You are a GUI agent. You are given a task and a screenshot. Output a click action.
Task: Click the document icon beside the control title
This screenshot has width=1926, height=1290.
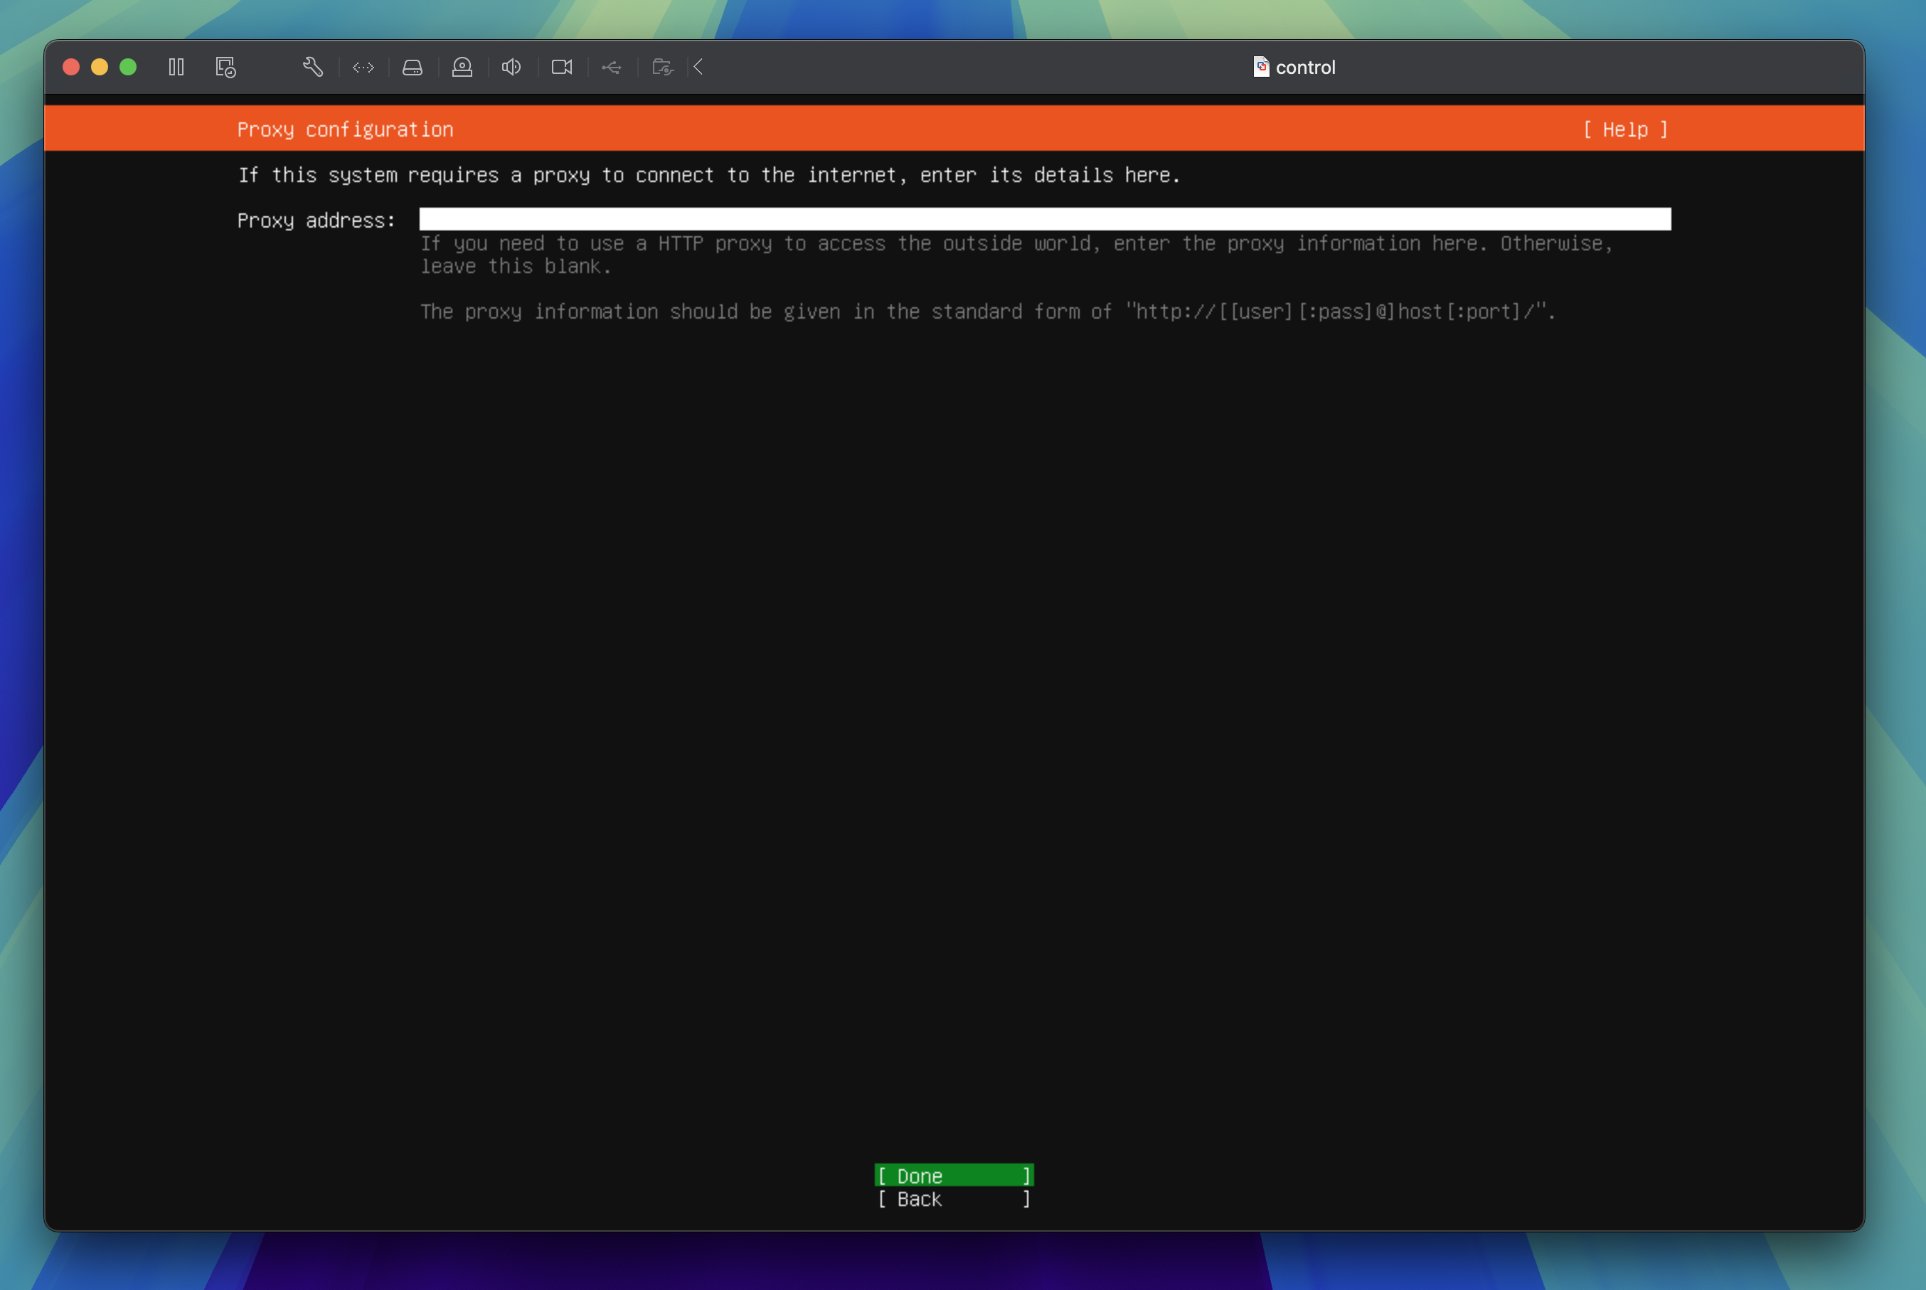(1260, 67)
